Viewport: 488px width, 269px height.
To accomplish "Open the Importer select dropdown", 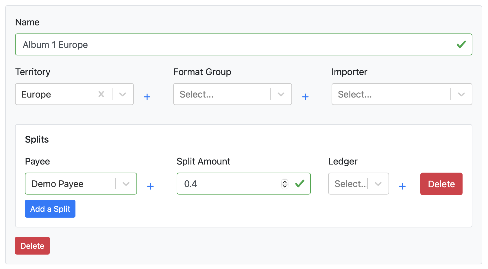I will click(x=461, y=94).
